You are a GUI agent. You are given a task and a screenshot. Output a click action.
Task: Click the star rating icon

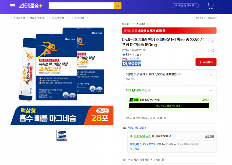(x=124, y=55)
